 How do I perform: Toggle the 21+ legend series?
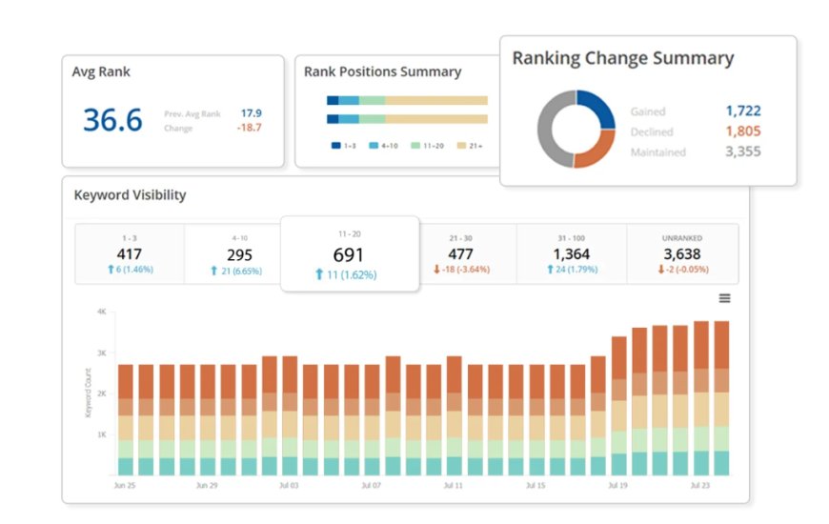(469, 146)
